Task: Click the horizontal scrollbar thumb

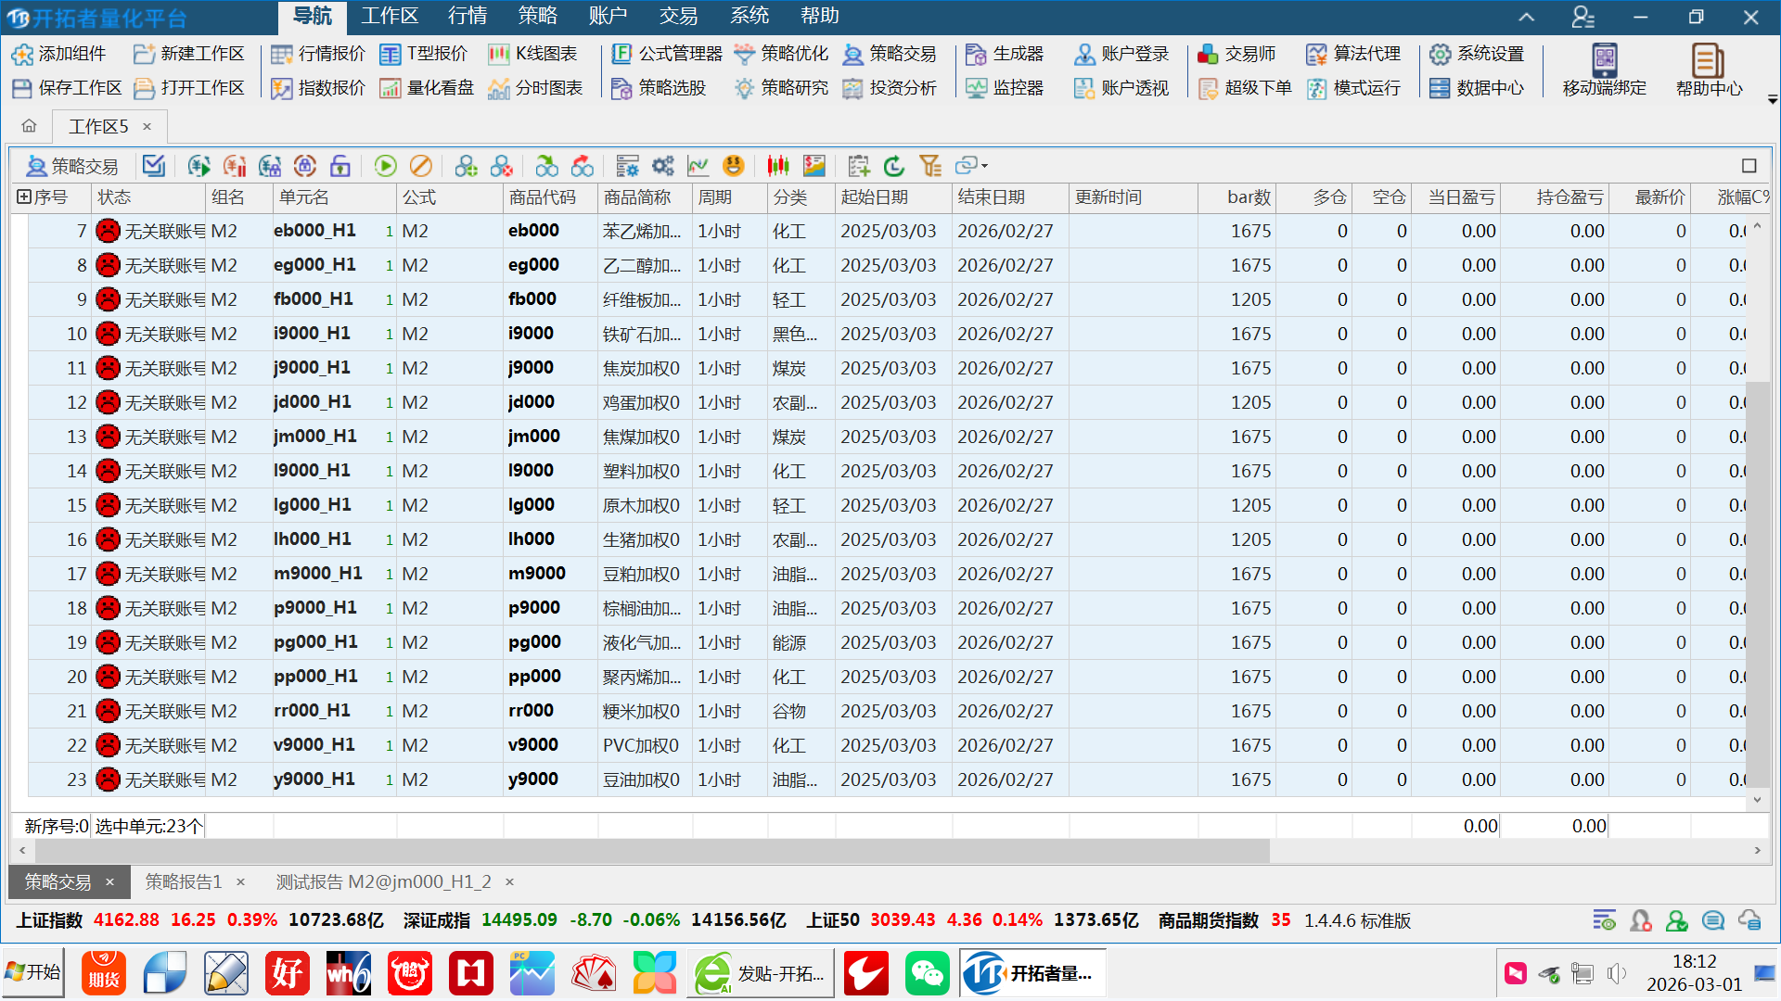Action: 649,850
